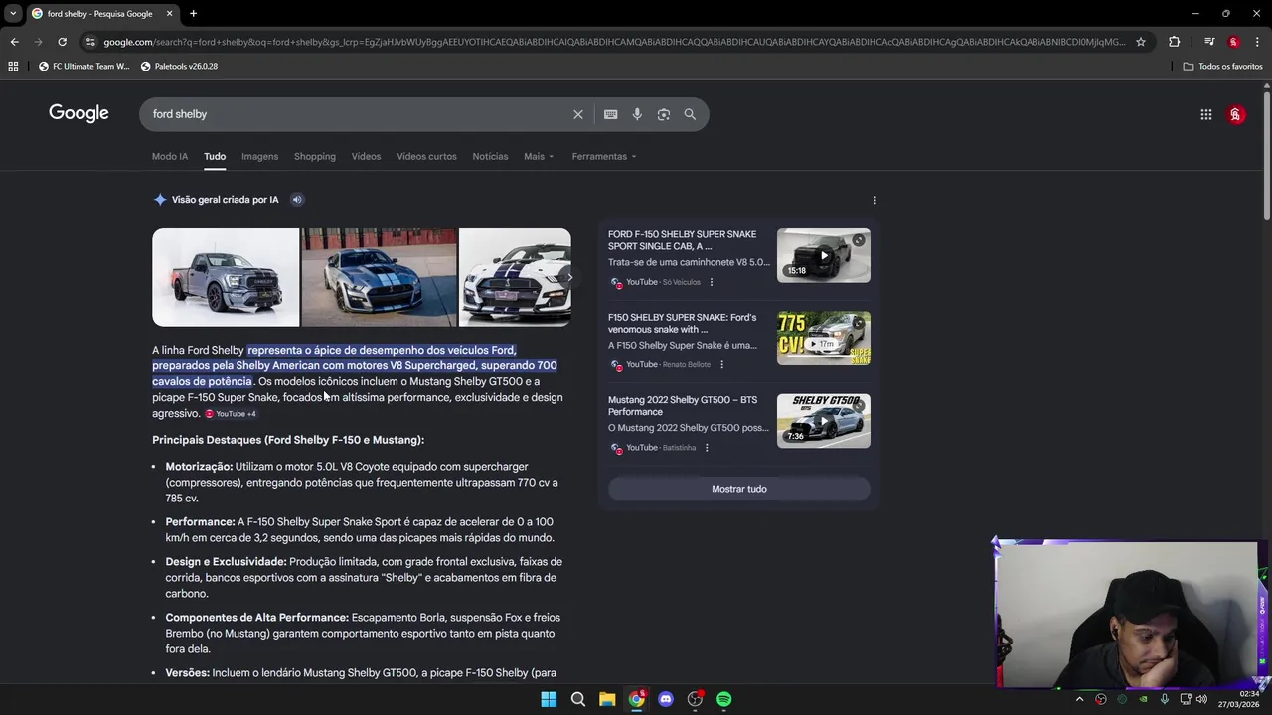Open Spotify from the taskbar
1272x715 pixels.
click(x=724, y=699)
